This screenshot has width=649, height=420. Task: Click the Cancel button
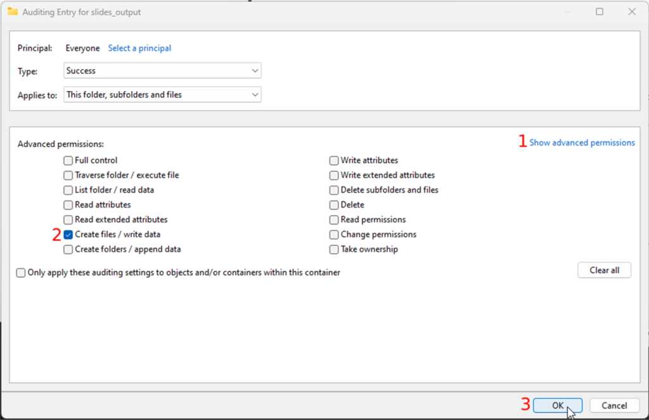pyautogui.click(x=614, y=405)
